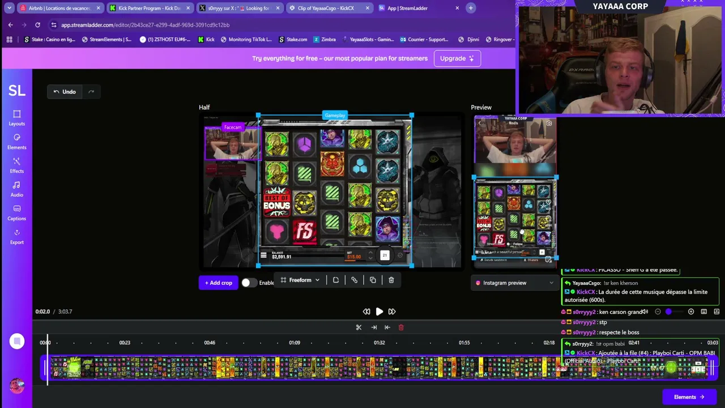This screenshot has width=725, height=408.
Task: Click the browser address bar URL
Action: pos(145,25)
